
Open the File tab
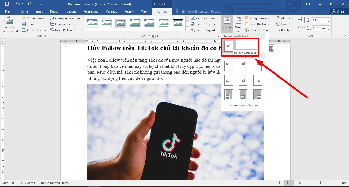pyautogui.click(x=7, y=11)
